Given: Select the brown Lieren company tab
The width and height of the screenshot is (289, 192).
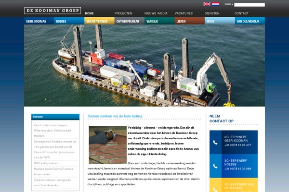Looking at the screenshot, I should click(189, 22).
